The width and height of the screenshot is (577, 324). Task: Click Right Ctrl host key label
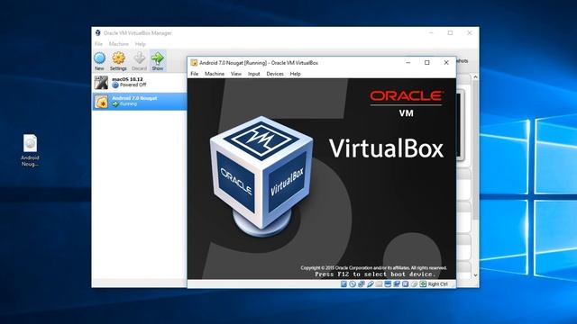tap(437, 284)
